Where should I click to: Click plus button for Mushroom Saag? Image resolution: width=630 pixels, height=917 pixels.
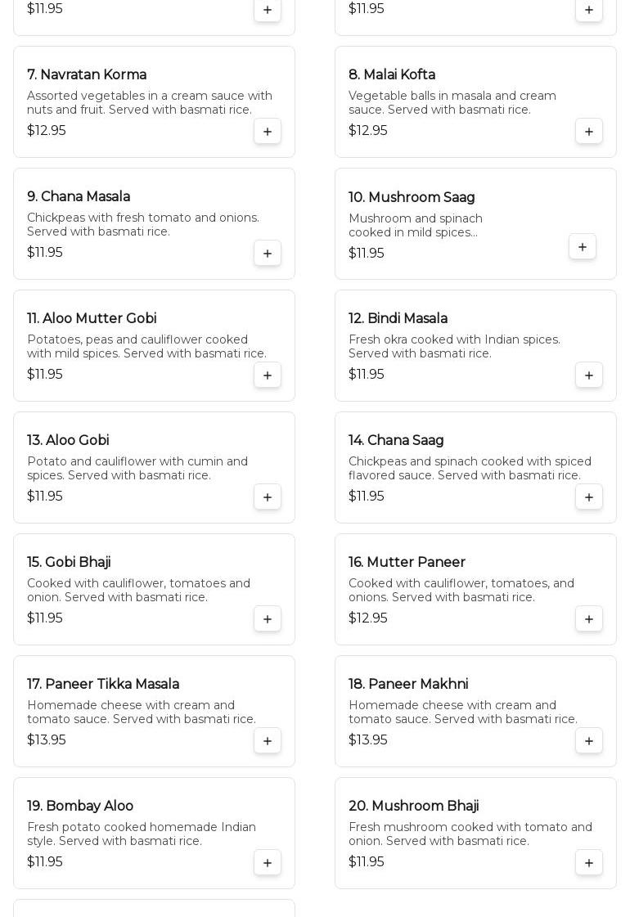583,247
